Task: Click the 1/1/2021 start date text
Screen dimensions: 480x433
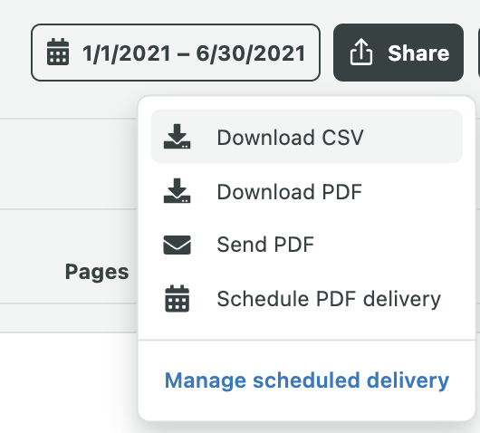Action: click(127, 53)
